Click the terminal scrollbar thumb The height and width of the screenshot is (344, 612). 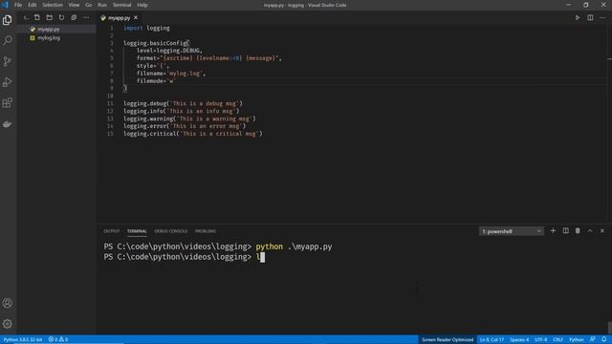610,327
